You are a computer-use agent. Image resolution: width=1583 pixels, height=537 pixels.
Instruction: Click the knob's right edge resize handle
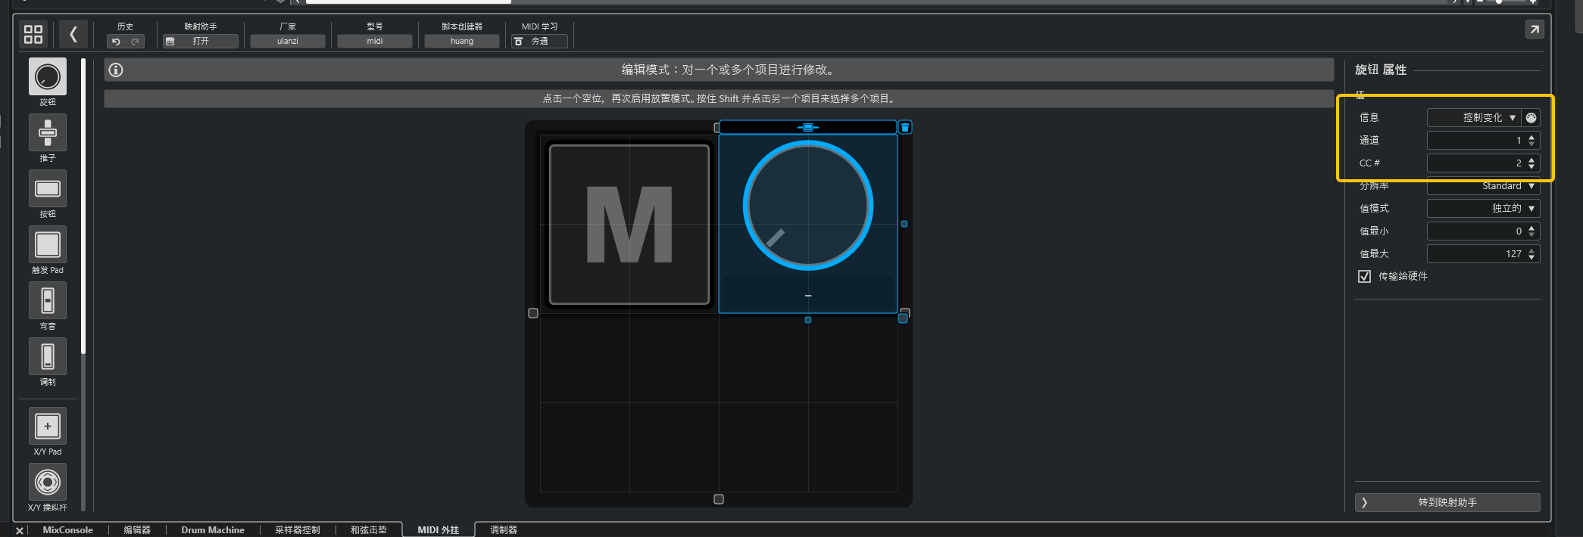(904, 224)
